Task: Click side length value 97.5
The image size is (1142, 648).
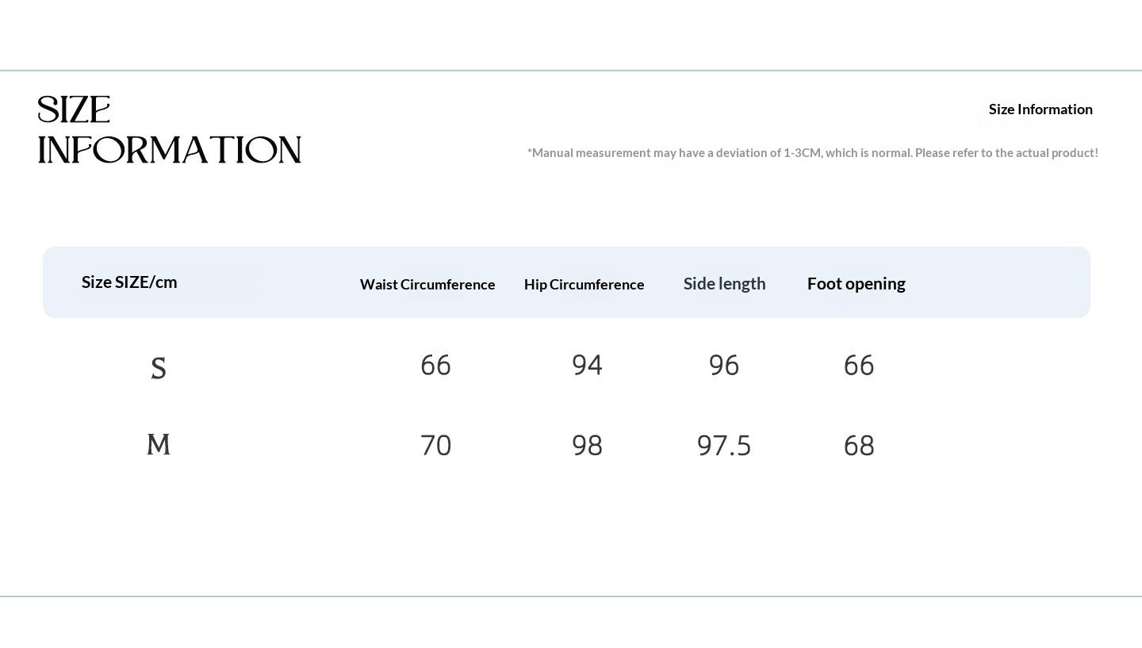Action: [x=724, y=446]
